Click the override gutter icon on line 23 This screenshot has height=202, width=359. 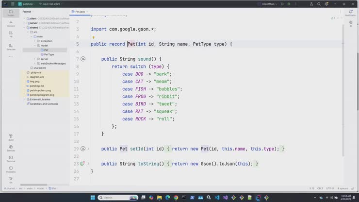tap(82, 164)
